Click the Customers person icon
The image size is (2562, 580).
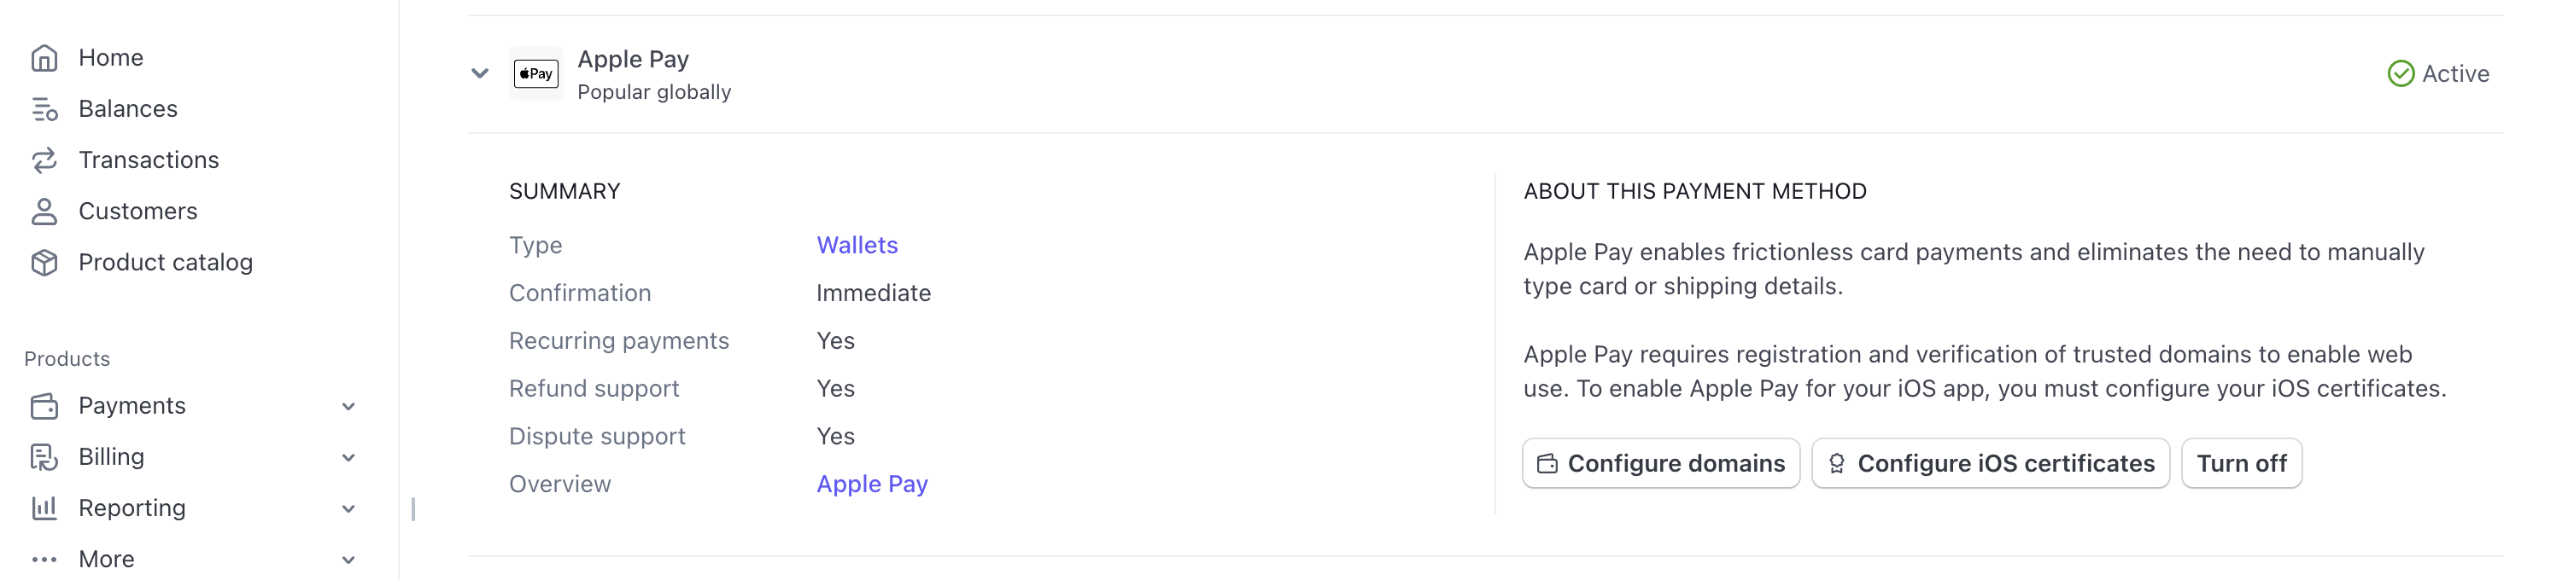(44, 212)
